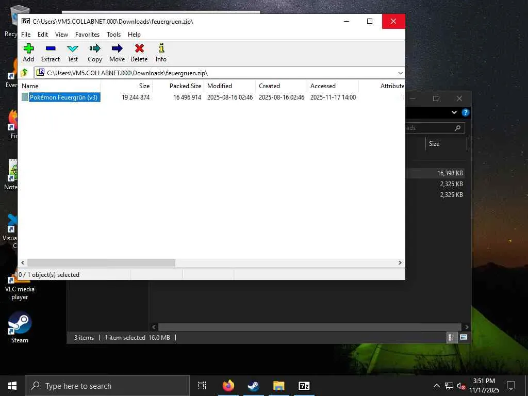Delete selection using the red X icon
The height and width of the screenshot is (396, 528).
tap(139, 53)
